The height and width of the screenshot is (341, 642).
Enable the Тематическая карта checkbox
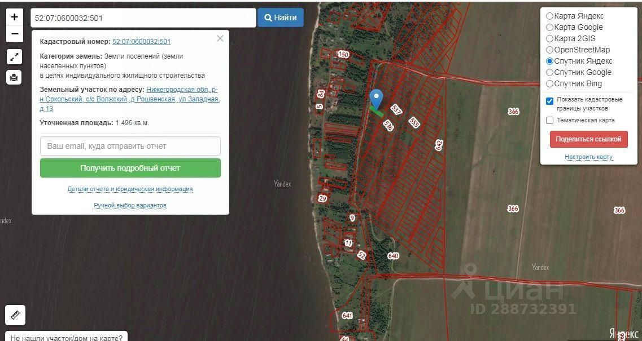550,120
